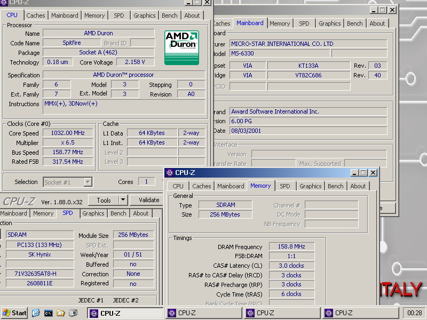Click the Cycle Time value 6 clocks
Screen dimensions: 427x320
pyautogui.click(x=291, y=294)
